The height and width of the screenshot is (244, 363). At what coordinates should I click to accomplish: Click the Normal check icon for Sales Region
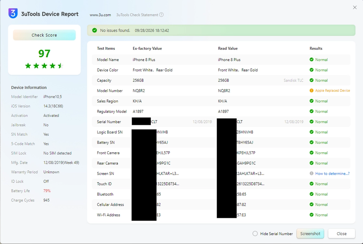pos(311,101)
